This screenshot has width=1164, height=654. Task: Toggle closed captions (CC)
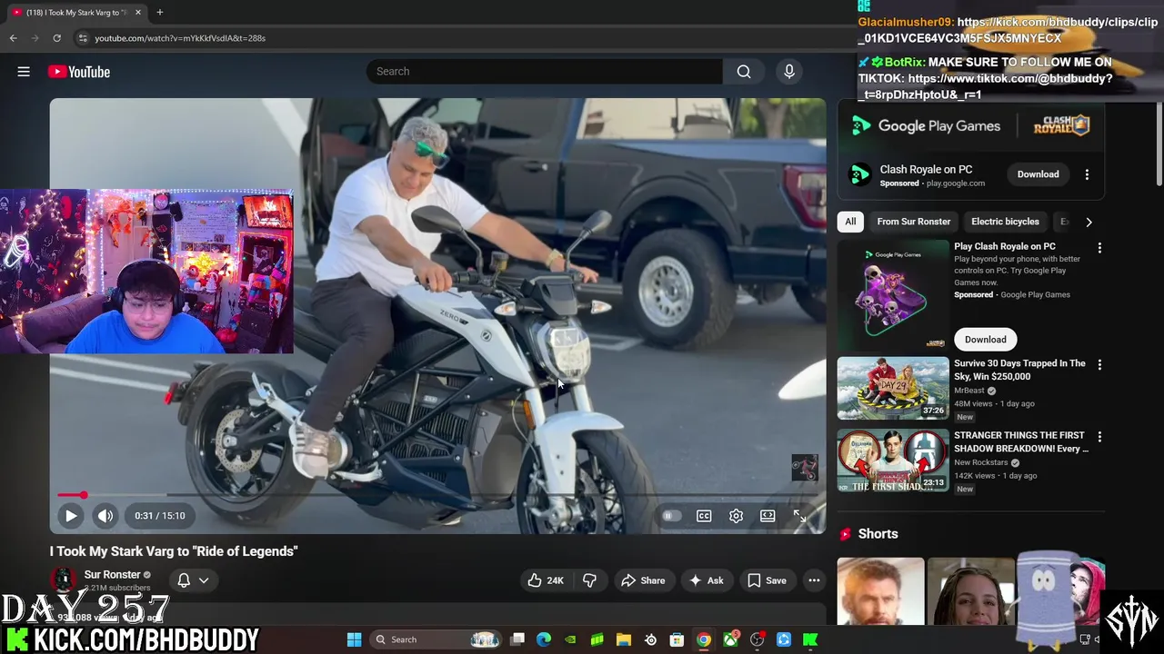(704, 516)
